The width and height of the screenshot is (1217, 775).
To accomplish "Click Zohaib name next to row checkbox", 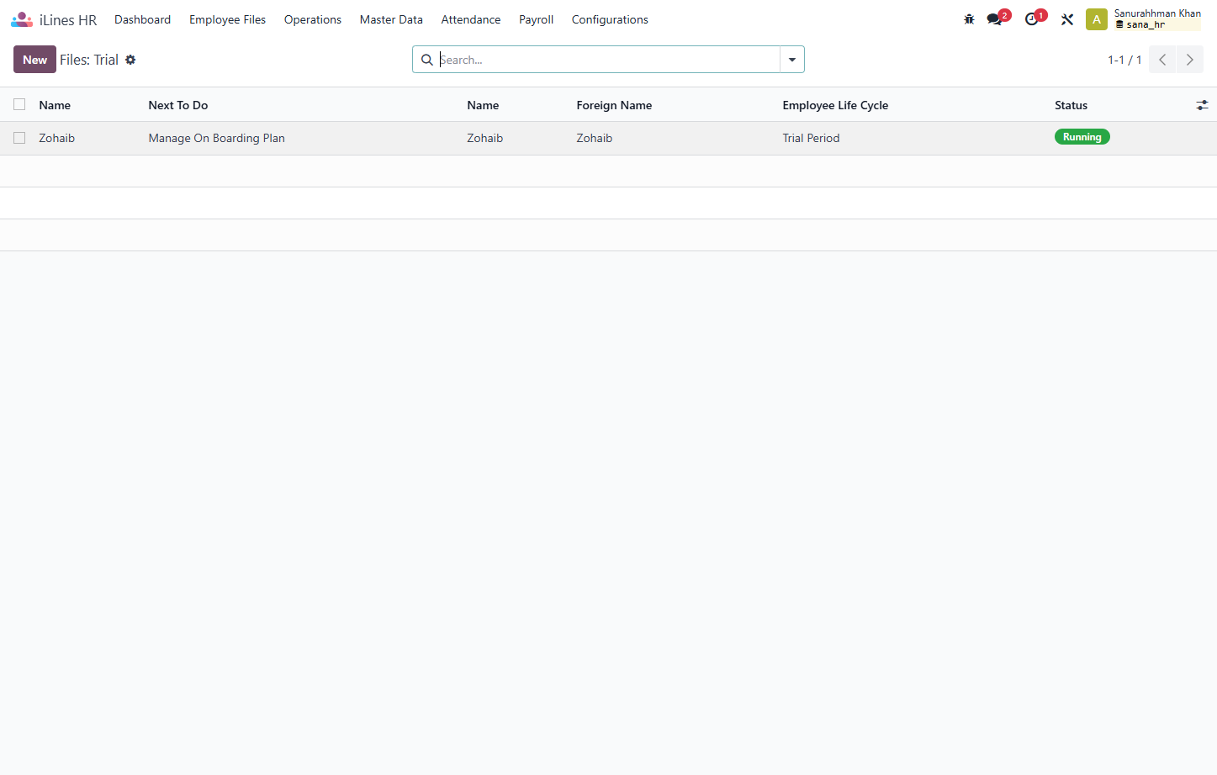I will coord(56,138).
